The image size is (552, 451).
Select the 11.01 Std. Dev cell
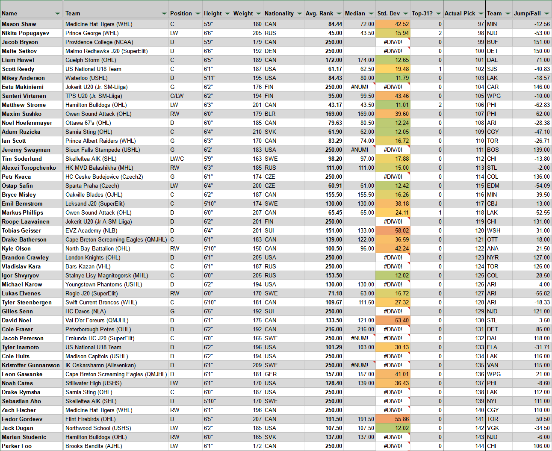point(393,105)
